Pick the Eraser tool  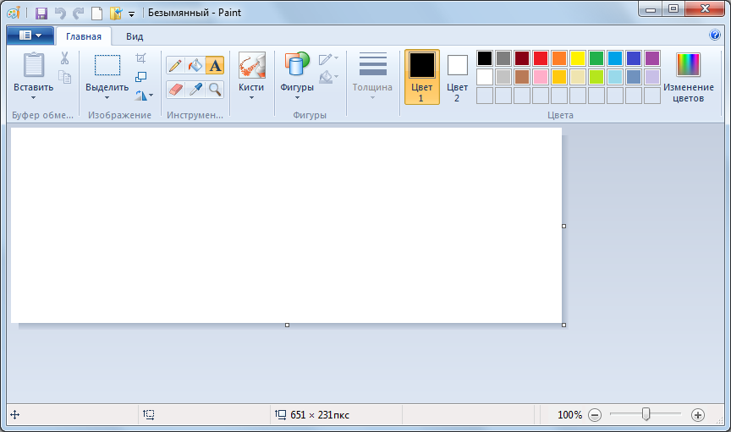[175, 89]
